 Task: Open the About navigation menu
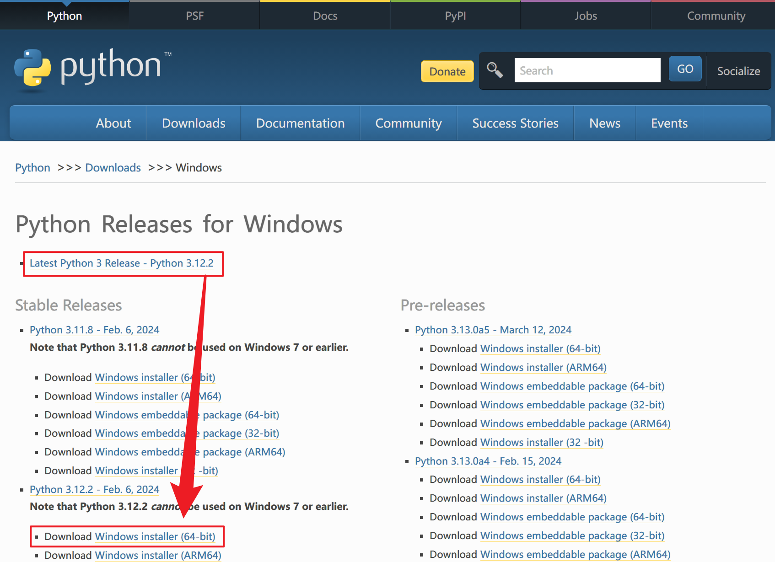[113, 123]
